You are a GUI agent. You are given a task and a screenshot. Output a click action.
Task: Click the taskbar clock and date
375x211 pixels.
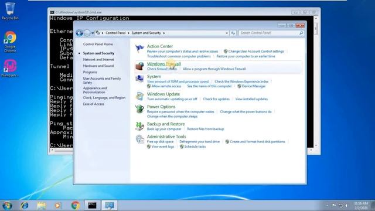click(x=361, y=206)
